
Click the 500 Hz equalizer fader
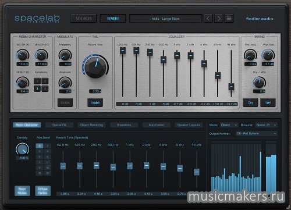click(164, 59)
